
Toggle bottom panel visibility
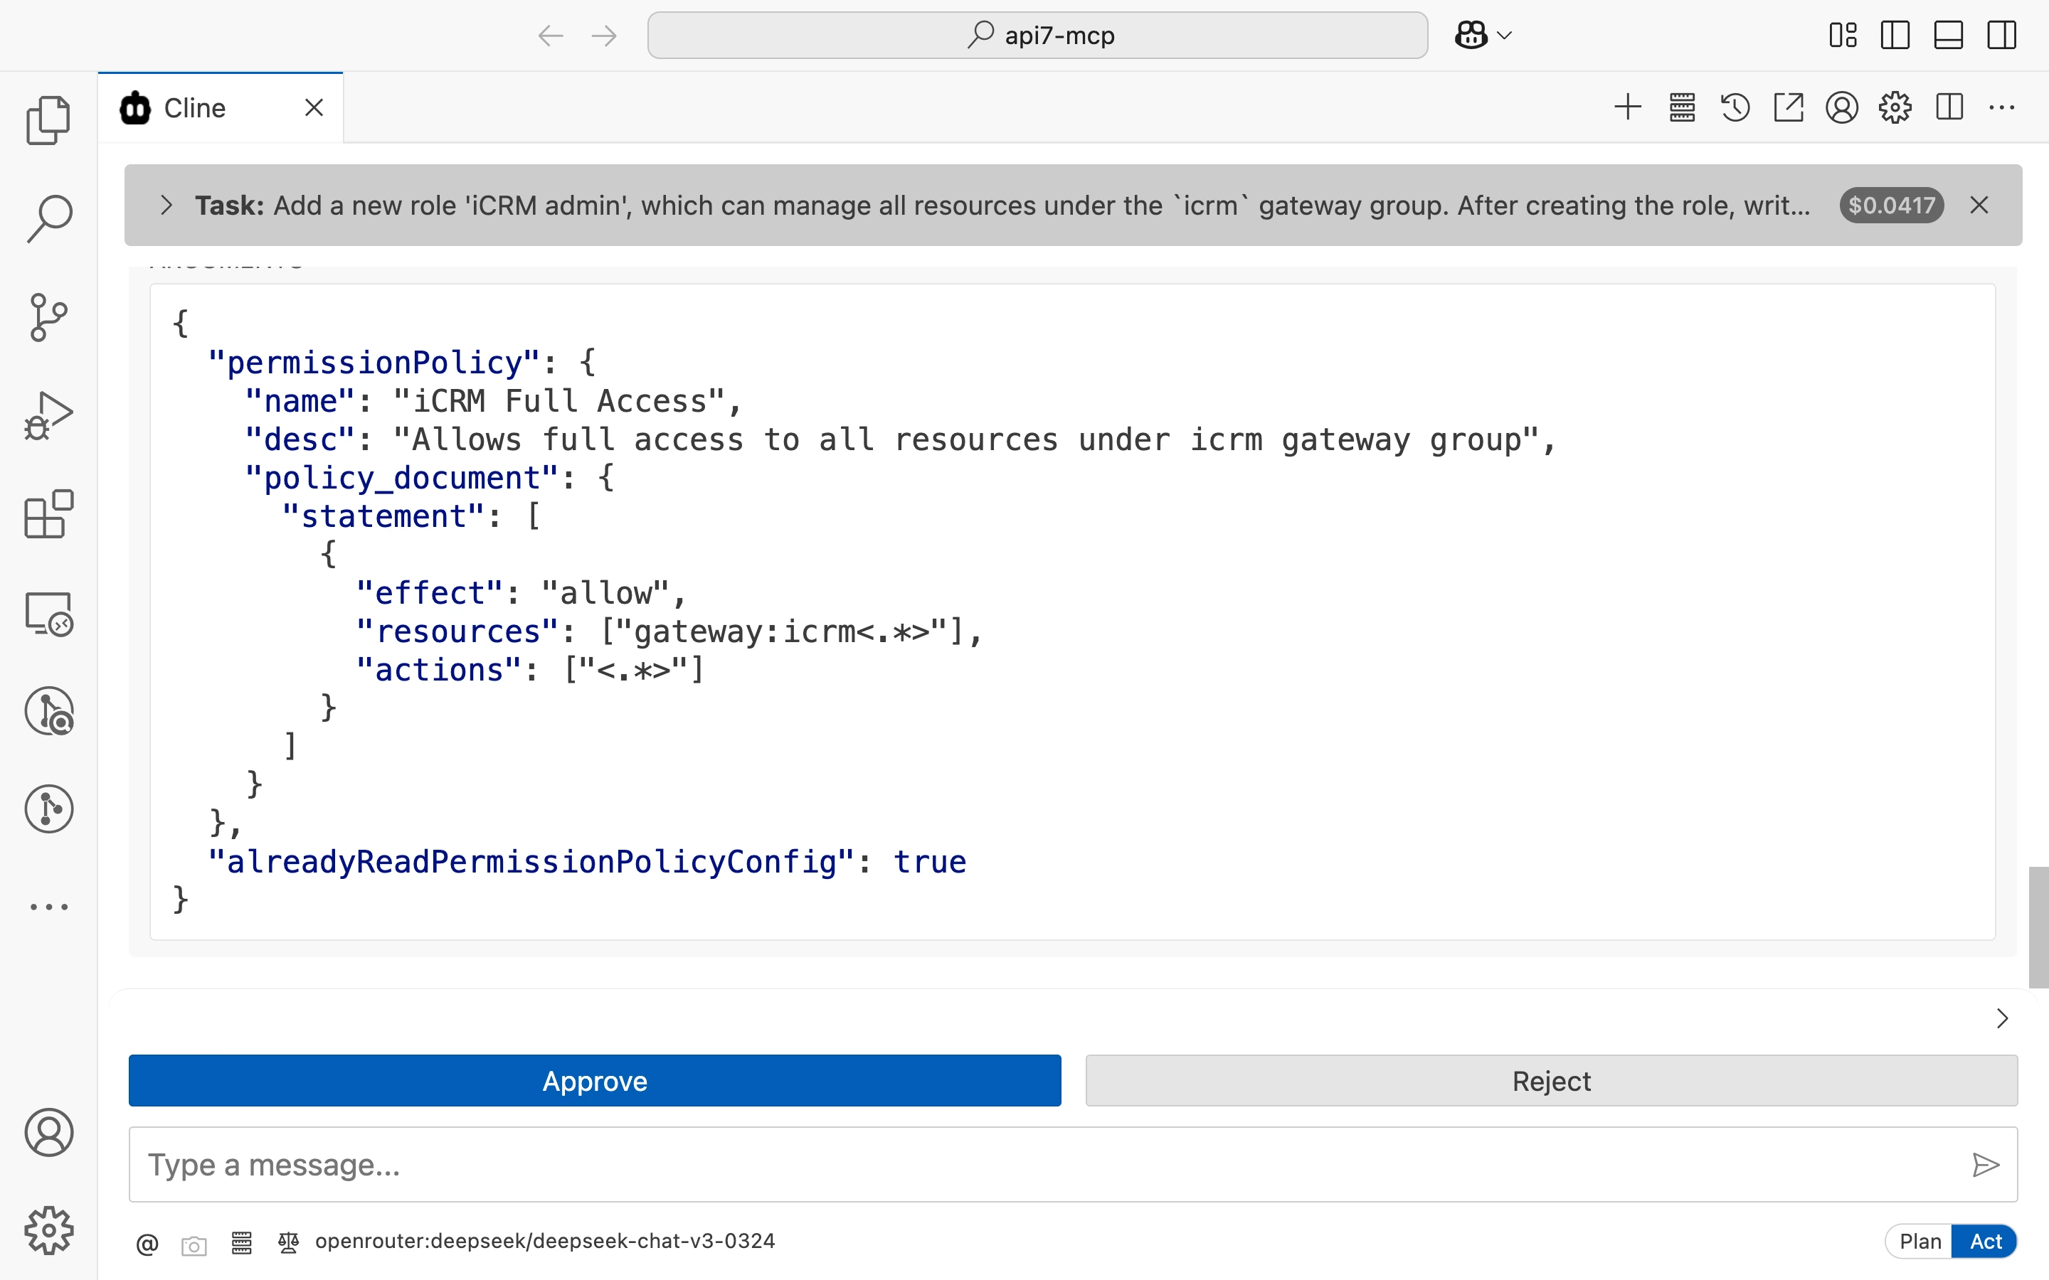pos(1948,36)
